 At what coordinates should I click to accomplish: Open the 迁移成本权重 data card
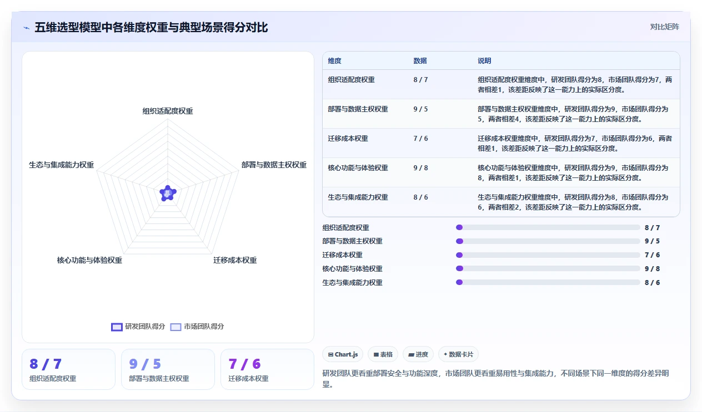(267, 369)
